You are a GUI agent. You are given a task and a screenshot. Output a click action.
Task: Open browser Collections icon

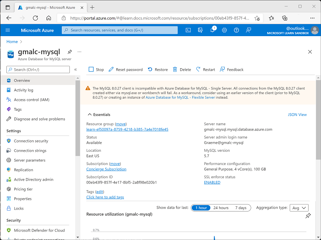[284, 18]
